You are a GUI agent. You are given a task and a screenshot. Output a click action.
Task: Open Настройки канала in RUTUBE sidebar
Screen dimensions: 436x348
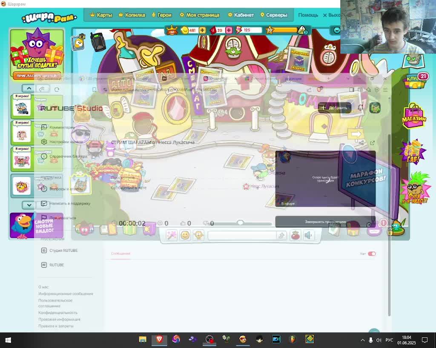62,142
